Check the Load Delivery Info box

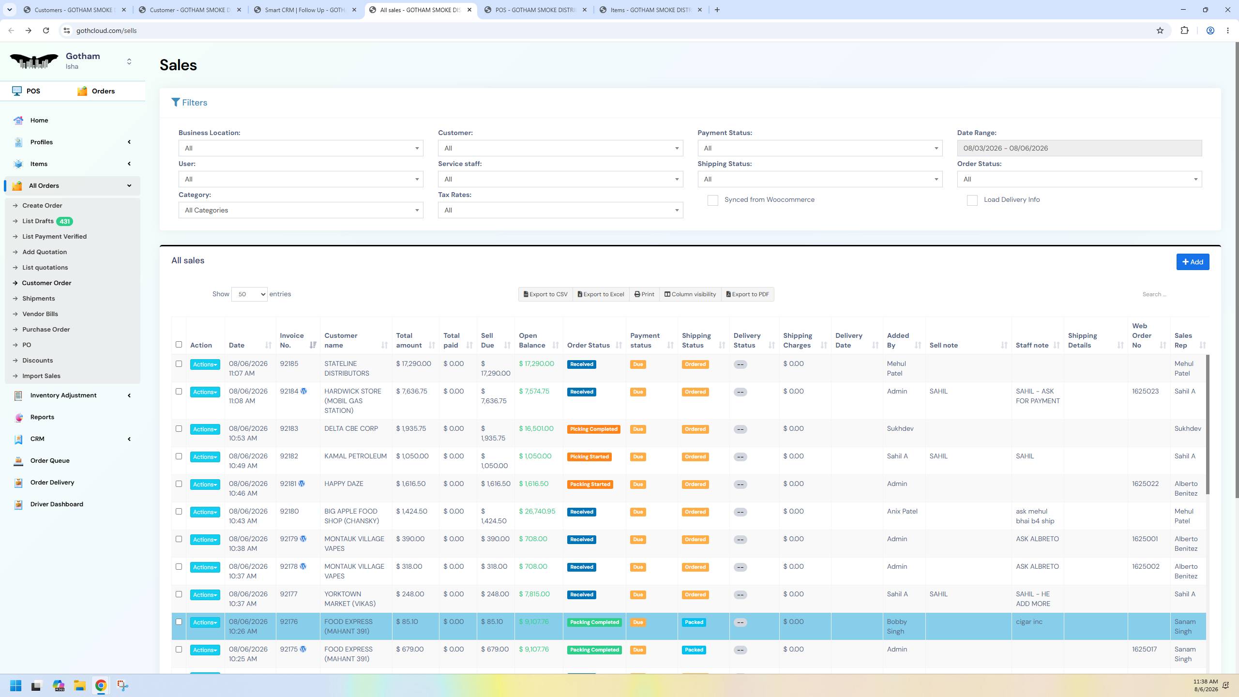[972, 200]
